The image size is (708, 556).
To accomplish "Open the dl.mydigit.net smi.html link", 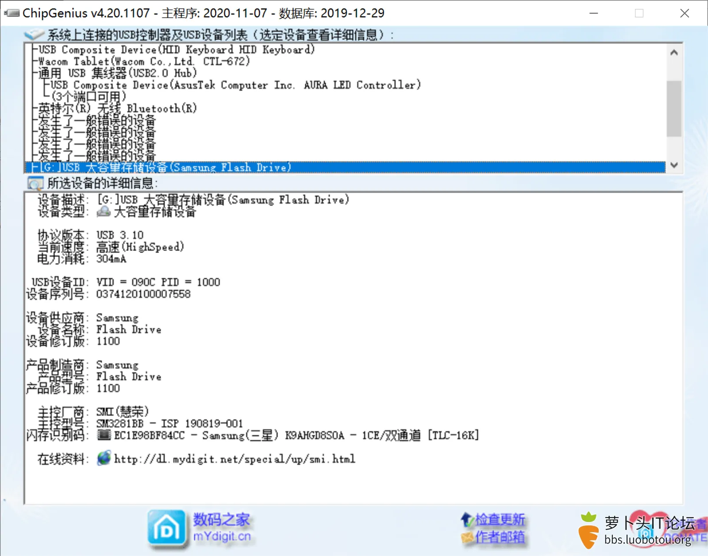I will pyautogui.click(x=235, y=459).
